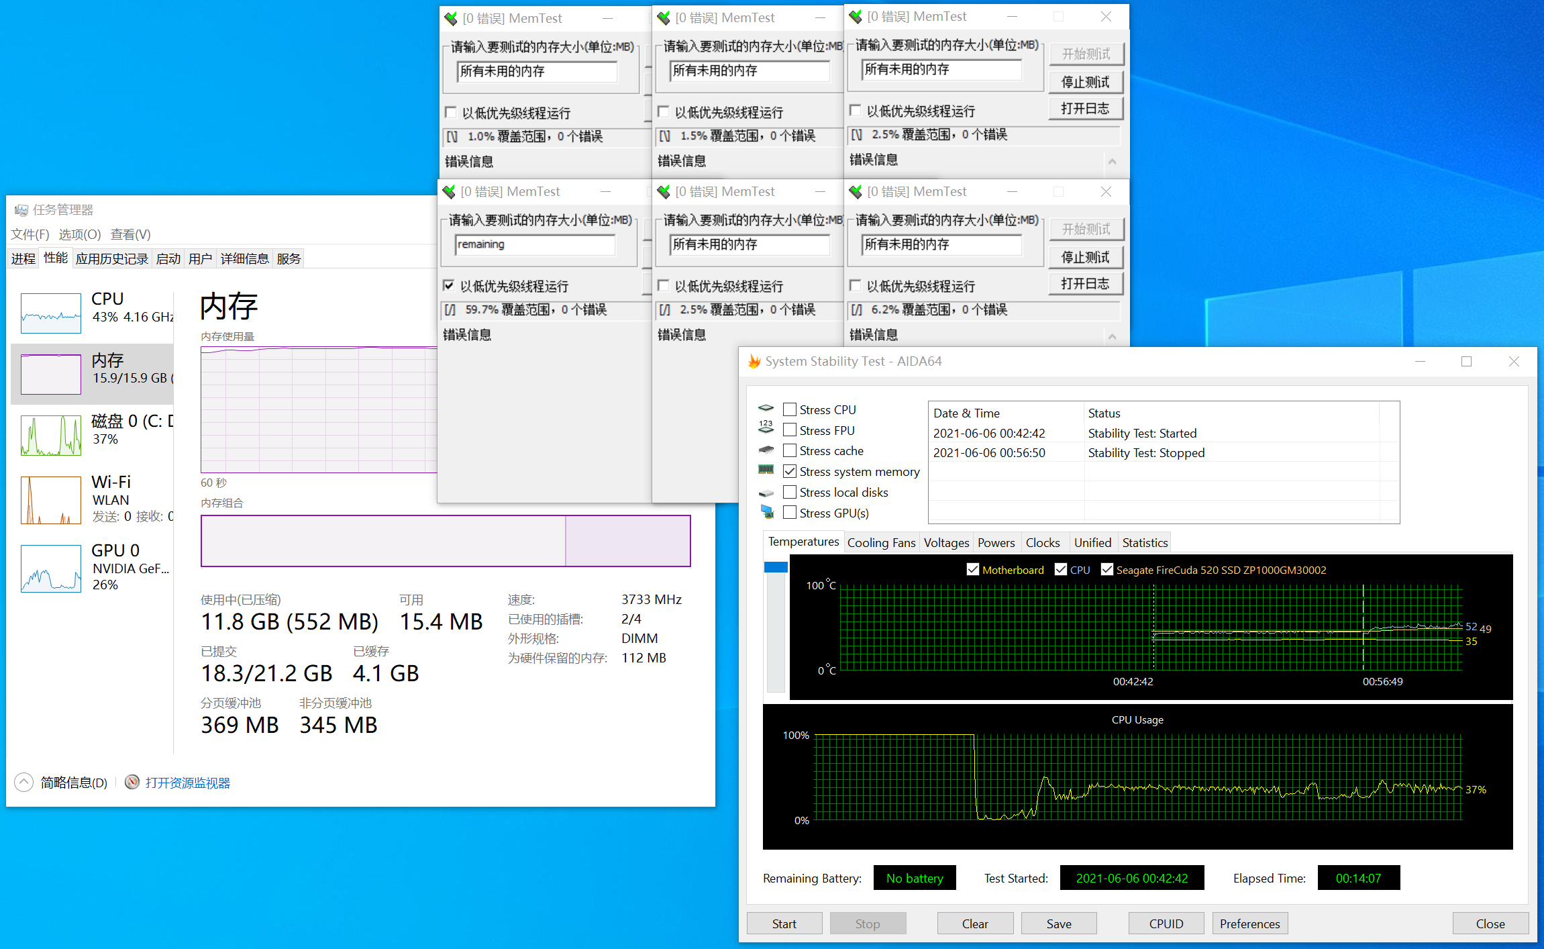Select the CPU performance graph thumbnail

51,313
